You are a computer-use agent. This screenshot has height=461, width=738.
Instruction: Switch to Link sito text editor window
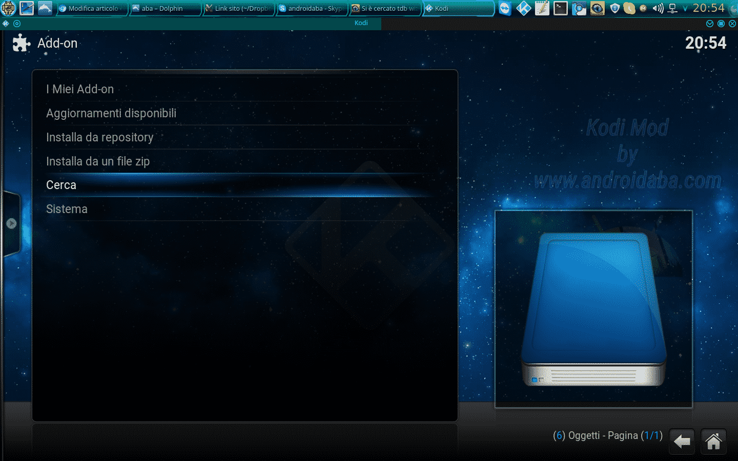238,9
